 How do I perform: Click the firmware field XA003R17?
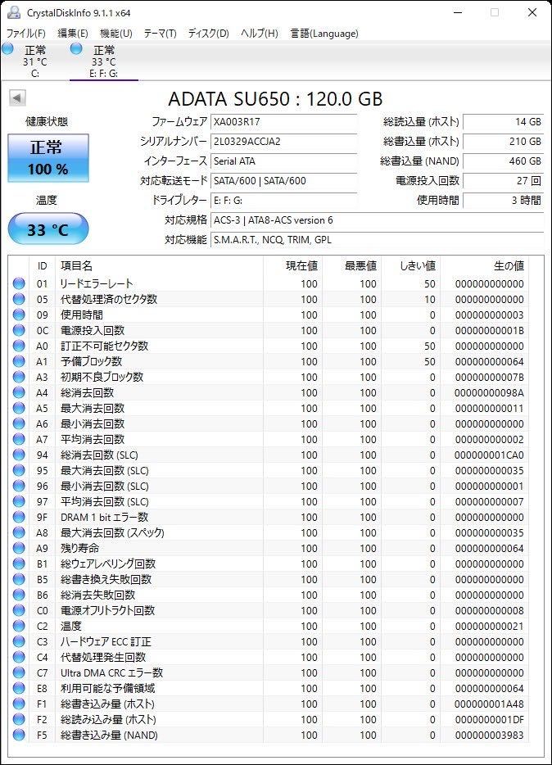[x=284, y=122]
